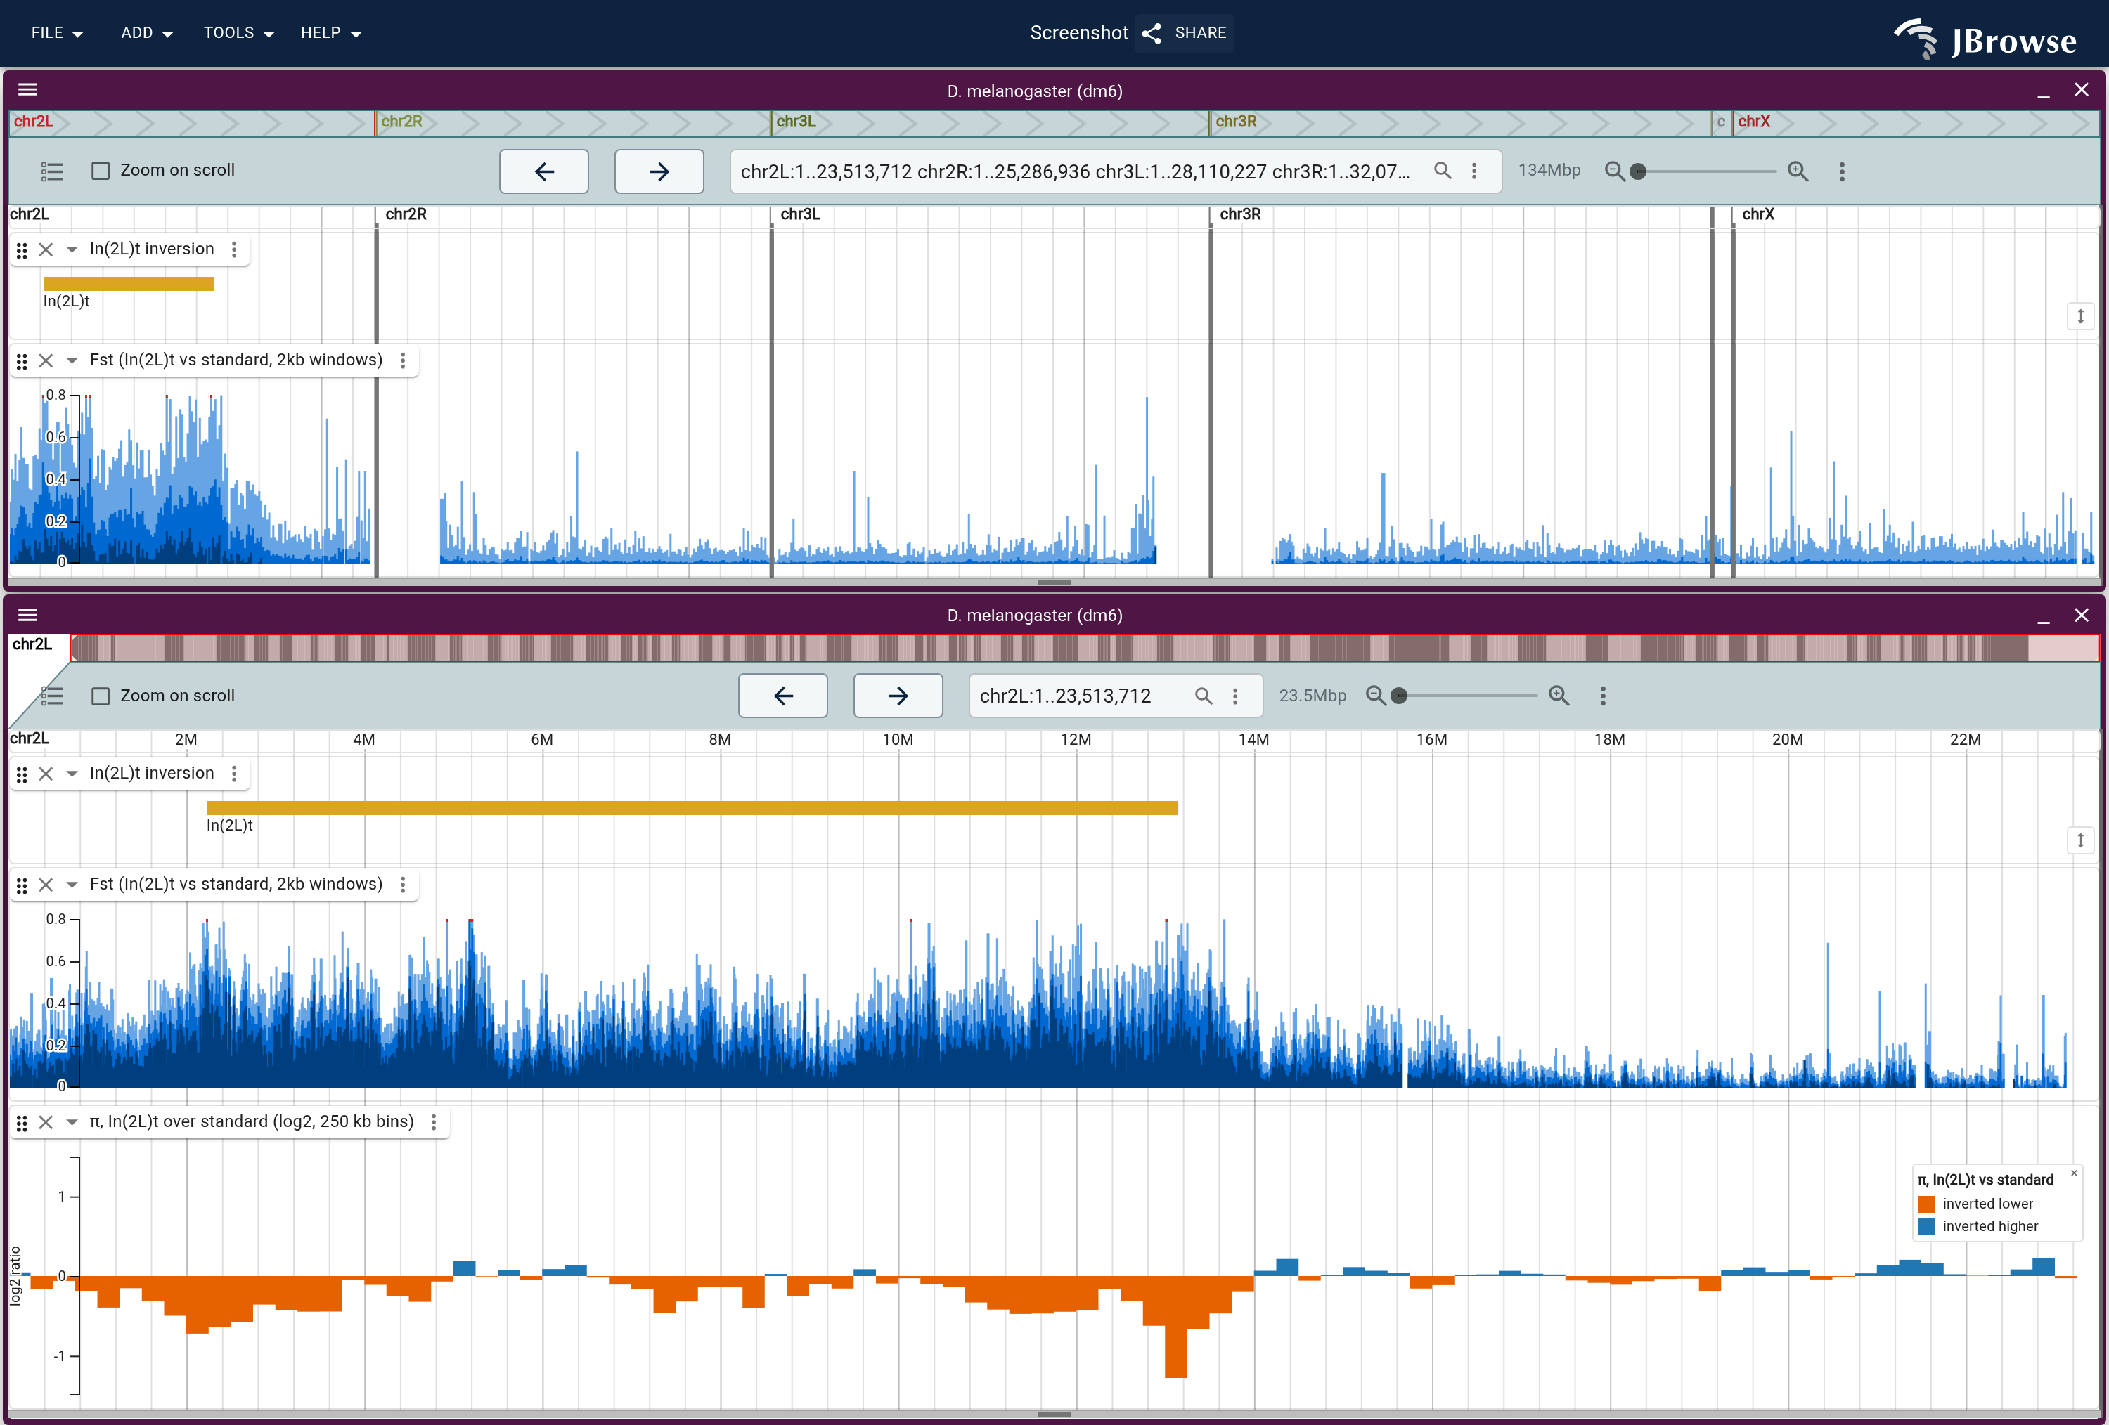Screen dimensions: 2109x1425
Task: Zoom in using magnifier in lower view
Action: point(1559,696)
